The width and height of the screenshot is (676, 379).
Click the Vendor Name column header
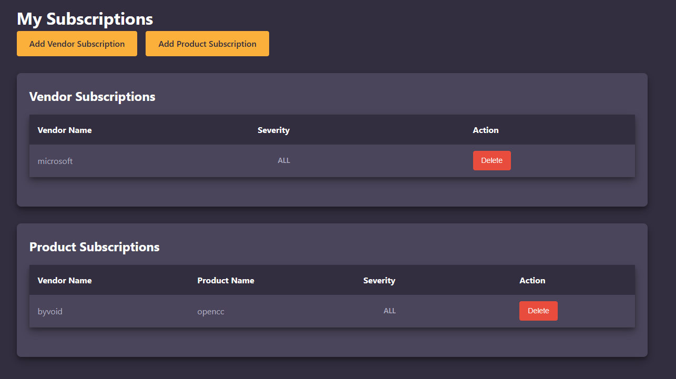point(65,130)
